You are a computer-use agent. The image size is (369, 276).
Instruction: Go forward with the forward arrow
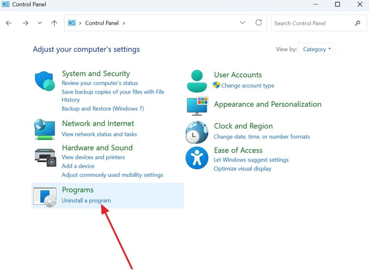[25, 23]
